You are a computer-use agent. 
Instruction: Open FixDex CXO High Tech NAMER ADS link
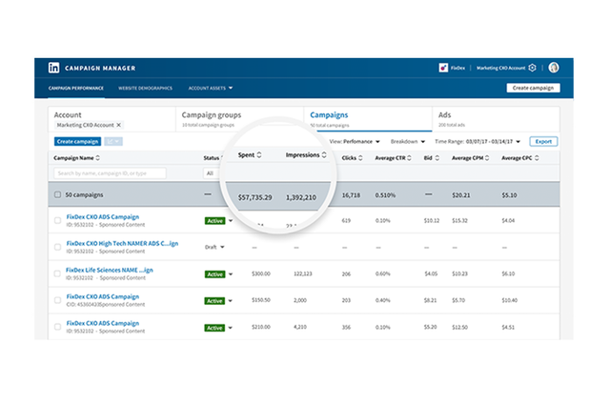click(122, 243)
